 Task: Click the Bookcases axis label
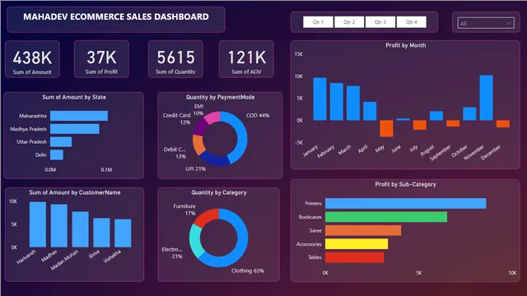coord(310,217)
